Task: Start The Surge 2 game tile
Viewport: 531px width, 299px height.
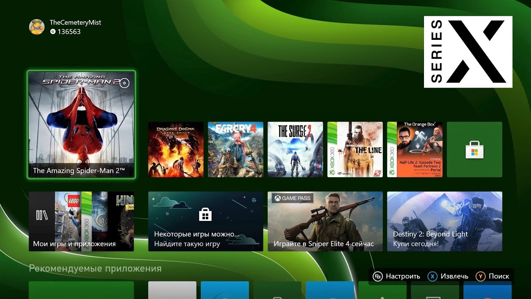Action: point(295,149)
